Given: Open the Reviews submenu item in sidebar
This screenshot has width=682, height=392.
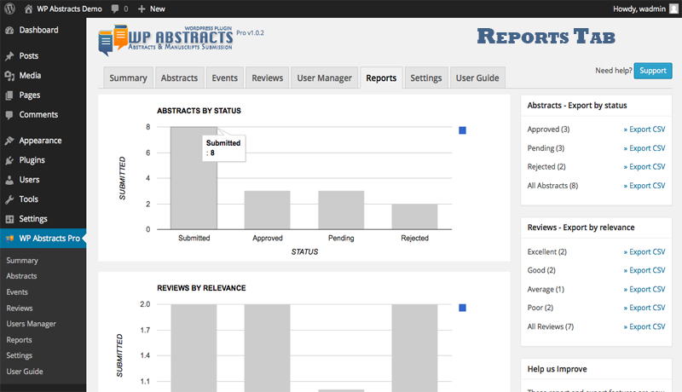Looking at the screenshot, I should click(20, 308).
